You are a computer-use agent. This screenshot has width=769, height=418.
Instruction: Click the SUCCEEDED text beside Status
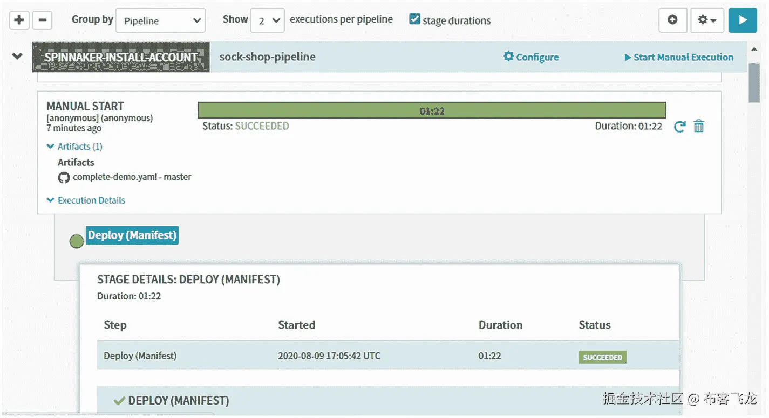(262, 126)
